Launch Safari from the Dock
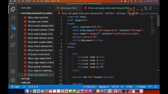The image size is (168, 94). [x=39, y=91]
